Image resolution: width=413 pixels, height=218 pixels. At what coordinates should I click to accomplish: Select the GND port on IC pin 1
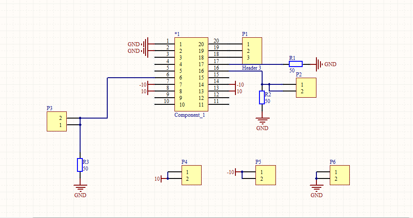[x=138, y=44]
